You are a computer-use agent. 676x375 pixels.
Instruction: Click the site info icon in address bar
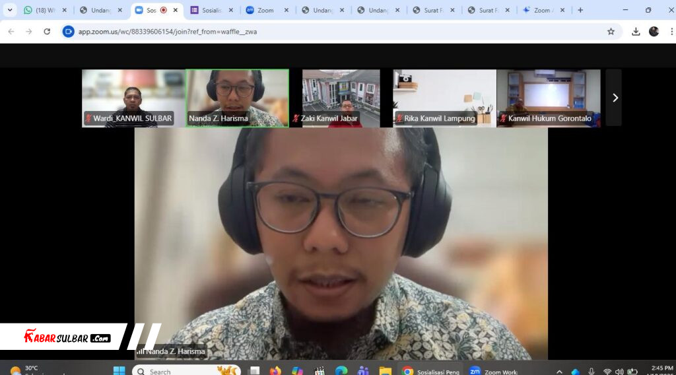point(69,31)
